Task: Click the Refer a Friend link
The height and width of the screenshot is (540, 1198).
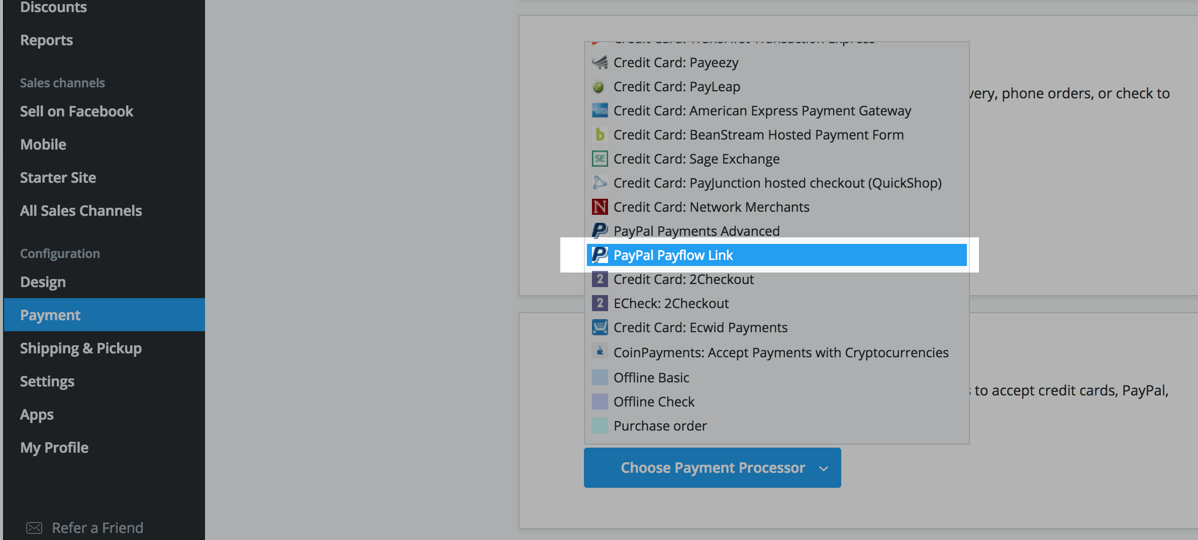Action: pyautogui.click(x=97, y=527)
